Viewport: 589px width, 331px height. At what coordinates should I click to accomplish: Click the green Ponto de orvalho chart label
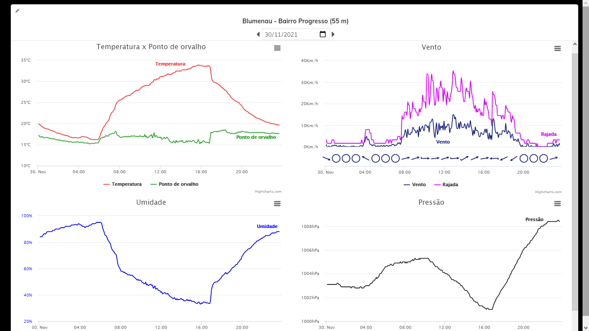click(x=256, y=137)
